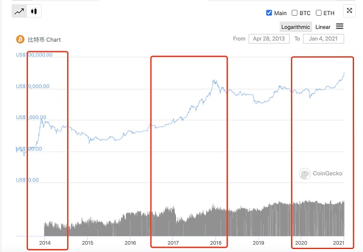Click the 2019 timeline label
Viewport: 363px width, 252px height.
[x=258, y=242]
